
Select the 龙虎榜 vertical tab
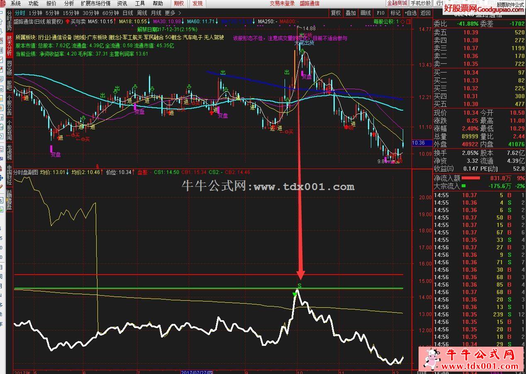click(9, 152)
